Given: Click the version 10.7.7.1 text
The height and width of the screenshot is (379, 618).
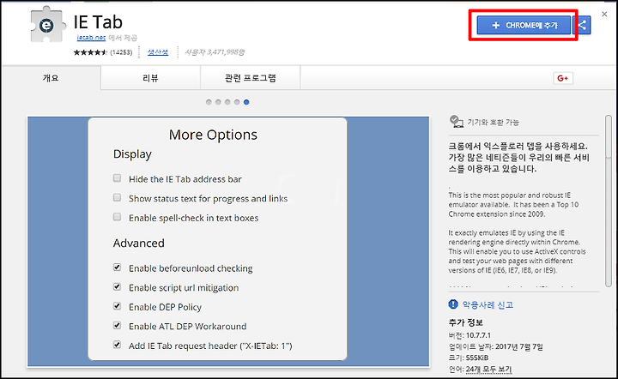Looking at the screenshot, I should 478,335.
